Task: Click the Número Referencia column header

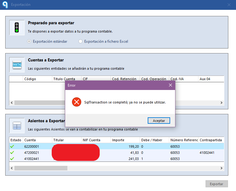Action: pos(184,140)
